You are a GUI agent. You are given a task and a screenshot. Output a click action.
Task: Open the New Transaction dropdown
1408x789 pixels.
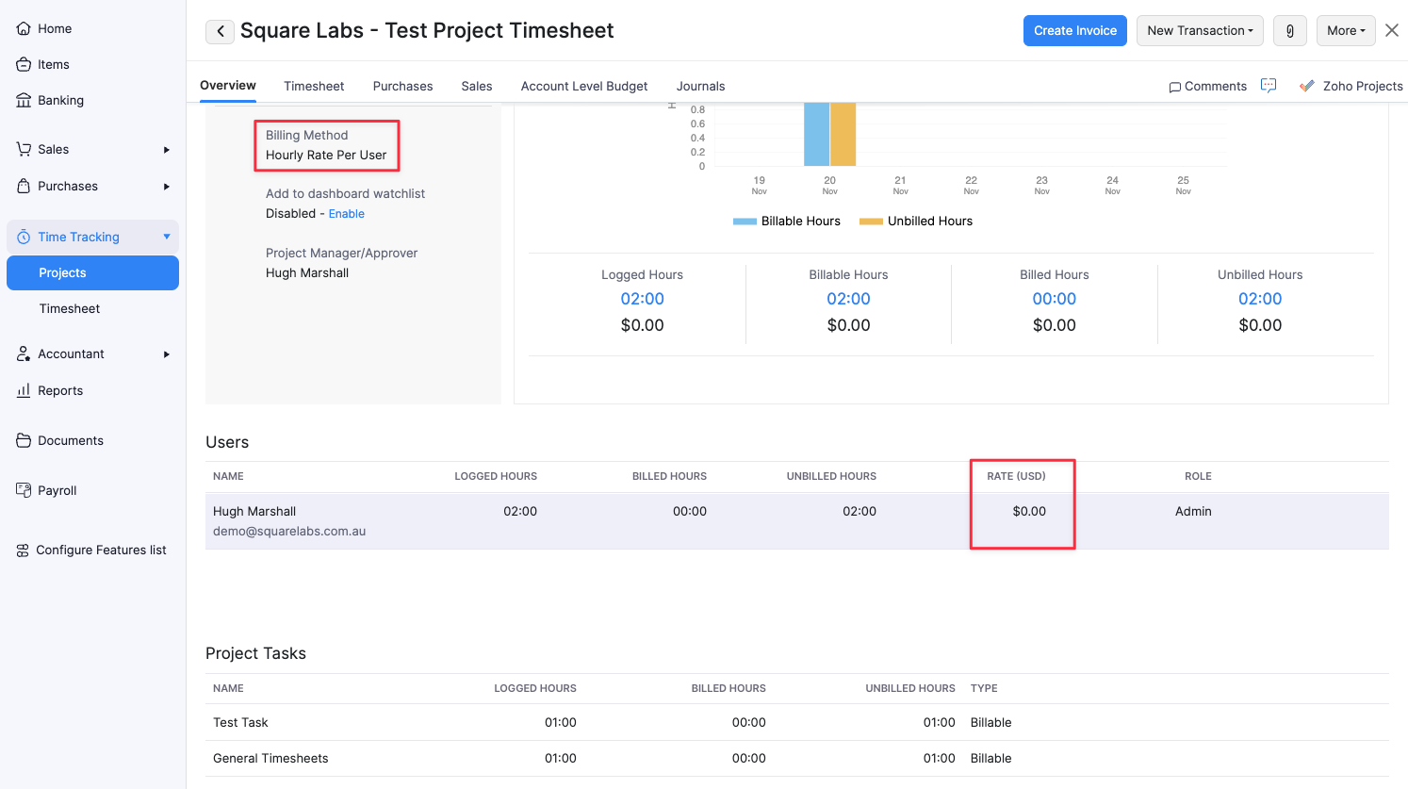click(x=1200, y=30)
